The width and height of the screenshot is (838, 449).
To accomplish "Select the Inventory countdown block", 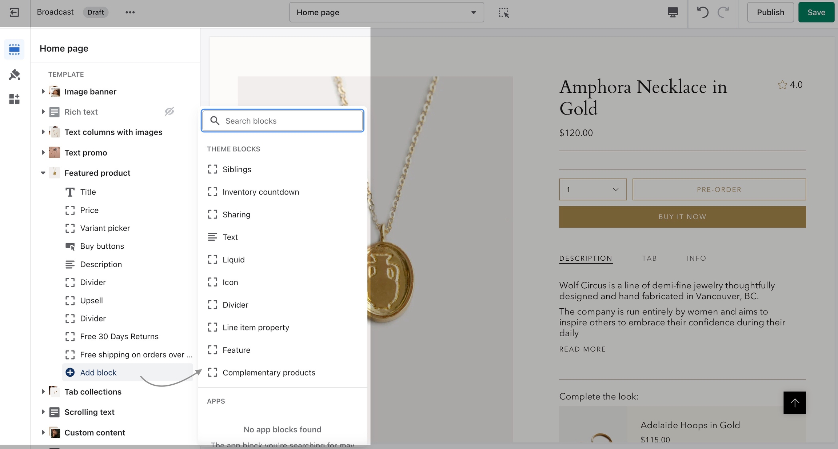I will (x=260, y=192).
